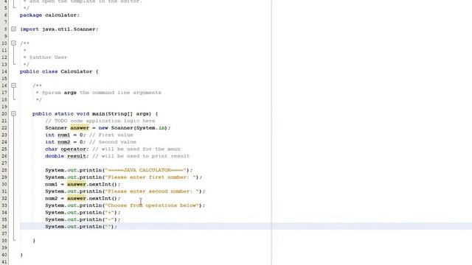The width and height of the screenshot is (472, 265).
Task: Click the '@author User' comment text
Action: [48, 57]
